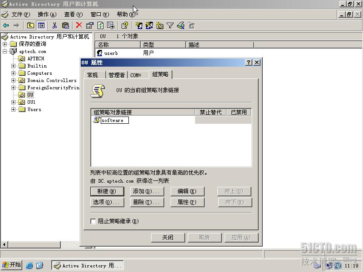The width and height of the screenshot is (363, 272).
Task: Open Help using the question mark icon
Action: point(124,25)
